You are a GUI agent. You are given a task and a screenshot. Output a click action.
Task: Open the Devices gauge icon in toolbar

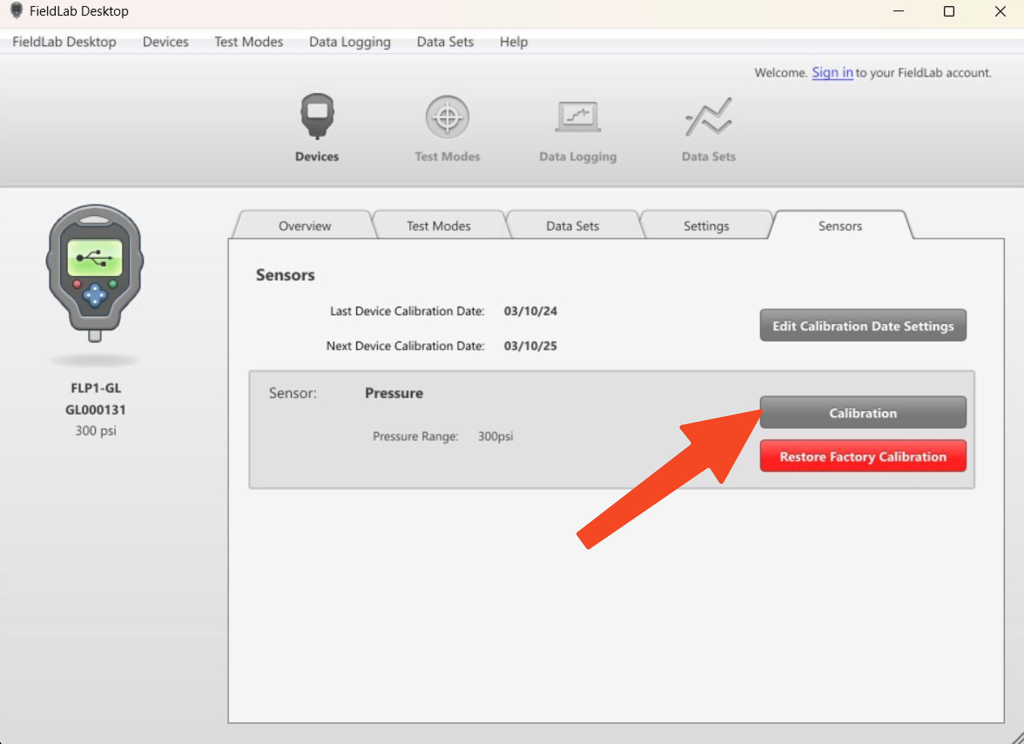click(317, 117)
